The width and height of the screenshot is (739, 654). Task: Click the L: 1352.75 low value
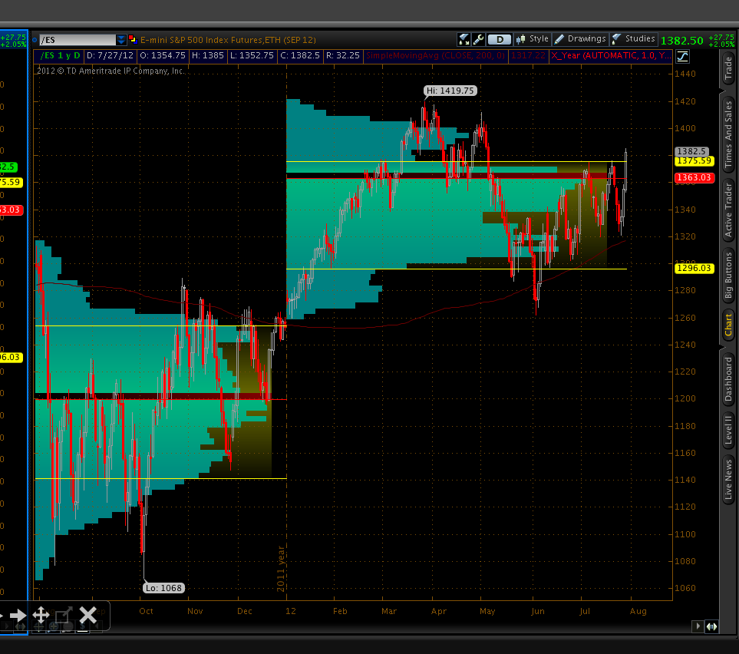point(252,55)
